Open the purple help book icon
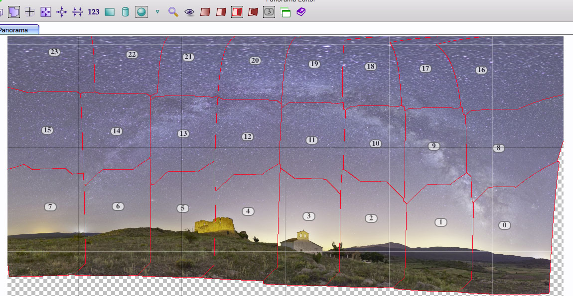Viewport: 573px width, 296px height. pos(301,12)
